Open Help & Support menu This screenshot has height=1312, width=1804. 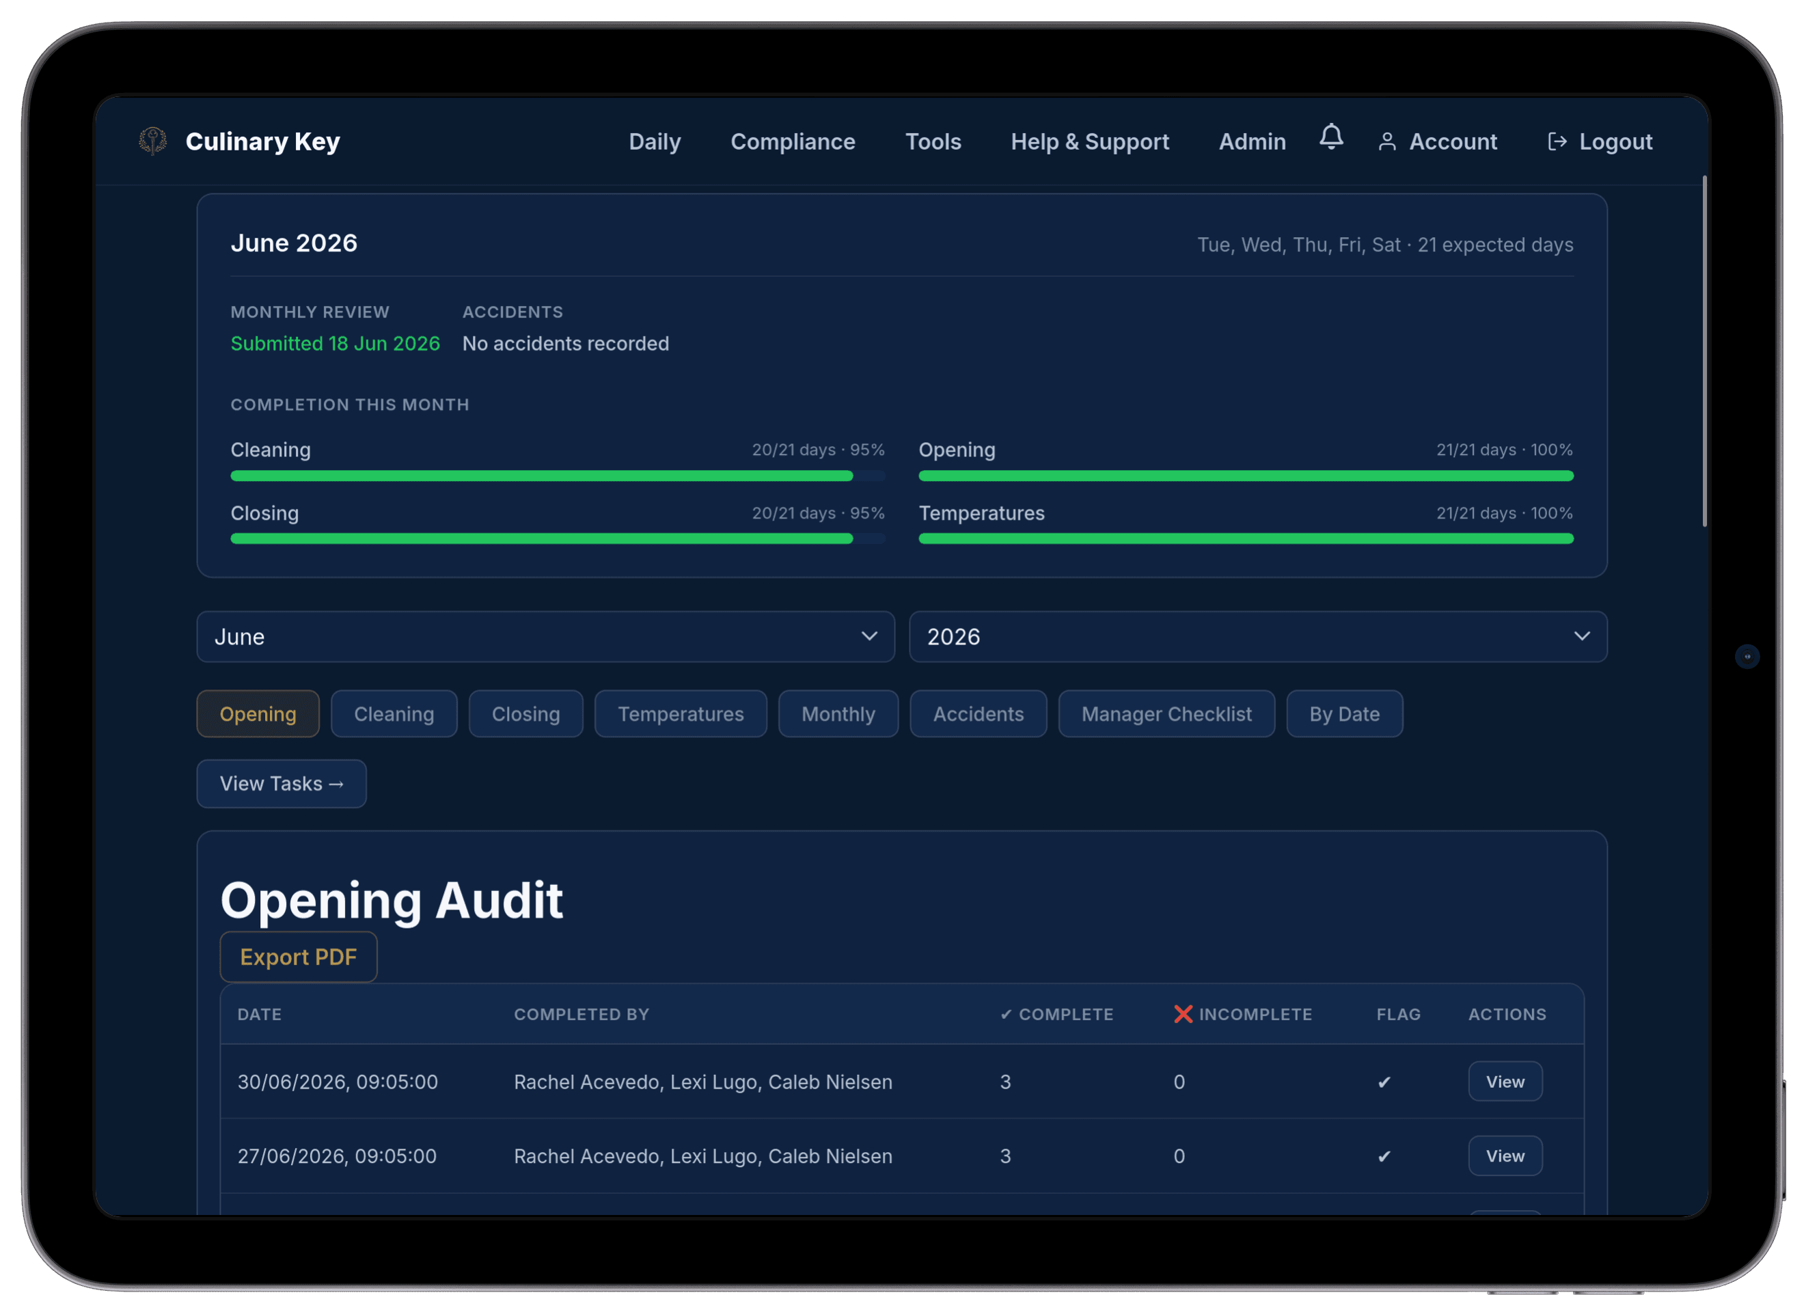[x=1090, y=141]
